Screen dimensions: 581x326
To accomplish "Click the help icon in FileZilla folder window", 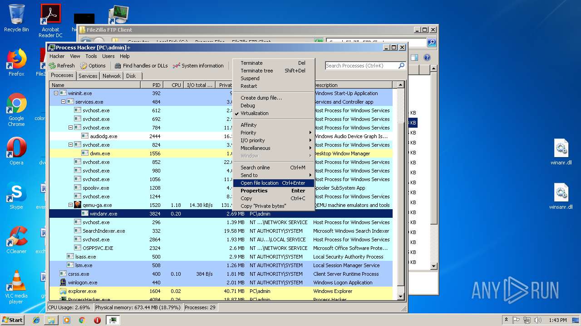I will pos(427,58).
